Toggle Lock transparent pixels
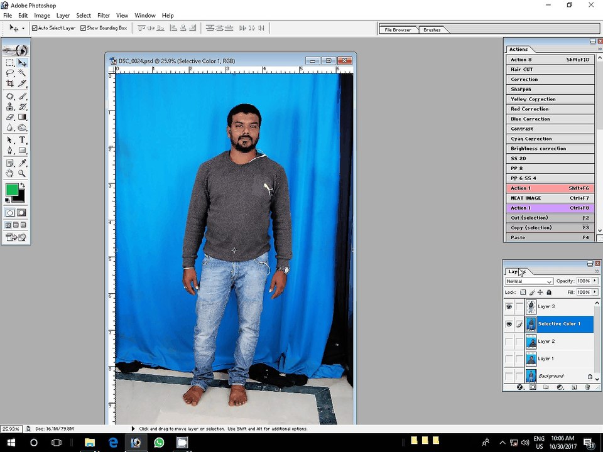The width and height of the screenshot is (603, 452). pyautogui.click(x=523, y=293)
